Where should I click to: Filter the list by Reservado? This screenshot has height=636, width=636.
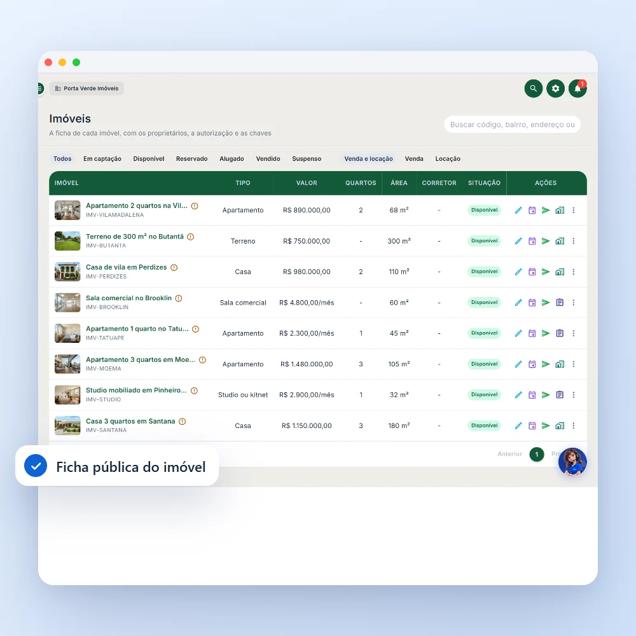(191, 158)
